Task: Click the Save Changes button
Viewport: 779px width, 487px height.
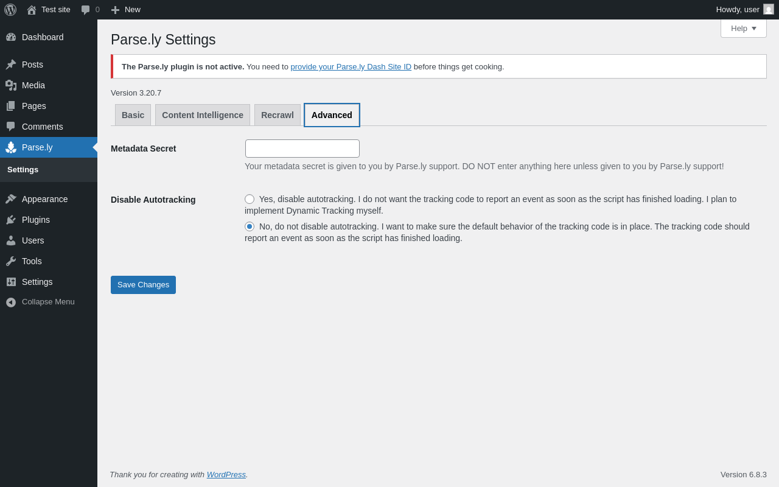Action: [x=143, y=285]
